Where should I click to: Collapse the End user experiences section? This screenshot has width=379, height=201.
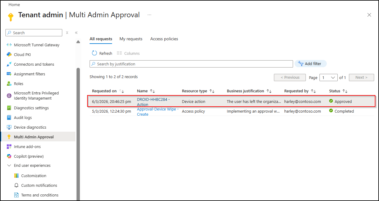click(x=9, y=165)
